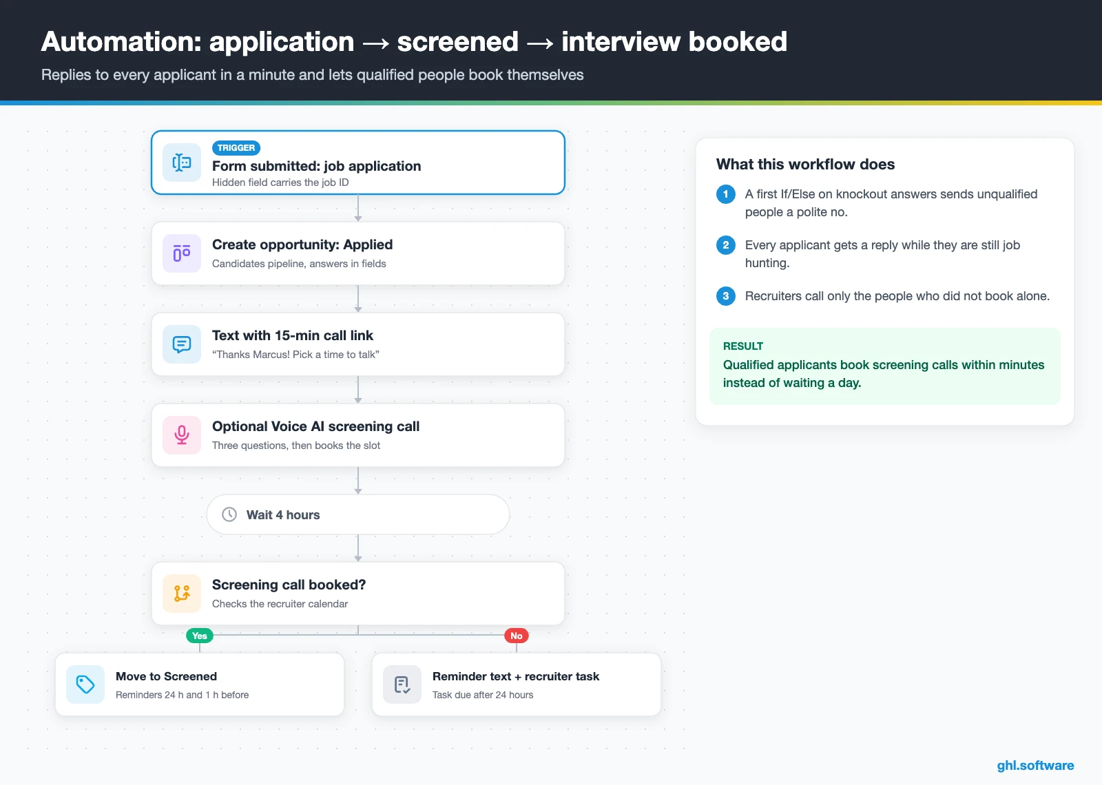Viewport: 1102px width, 785px height.
Task: Click the task checklist icon on the Reminder card
Action: coord(402,684)
